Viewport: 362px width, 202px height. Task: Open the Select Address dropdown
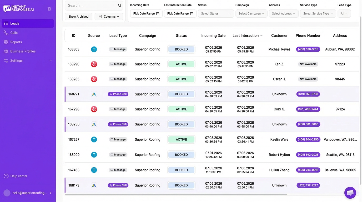[284, 13]
